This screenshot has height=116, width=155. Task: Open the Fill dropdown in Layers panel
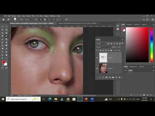pos(119,50)
